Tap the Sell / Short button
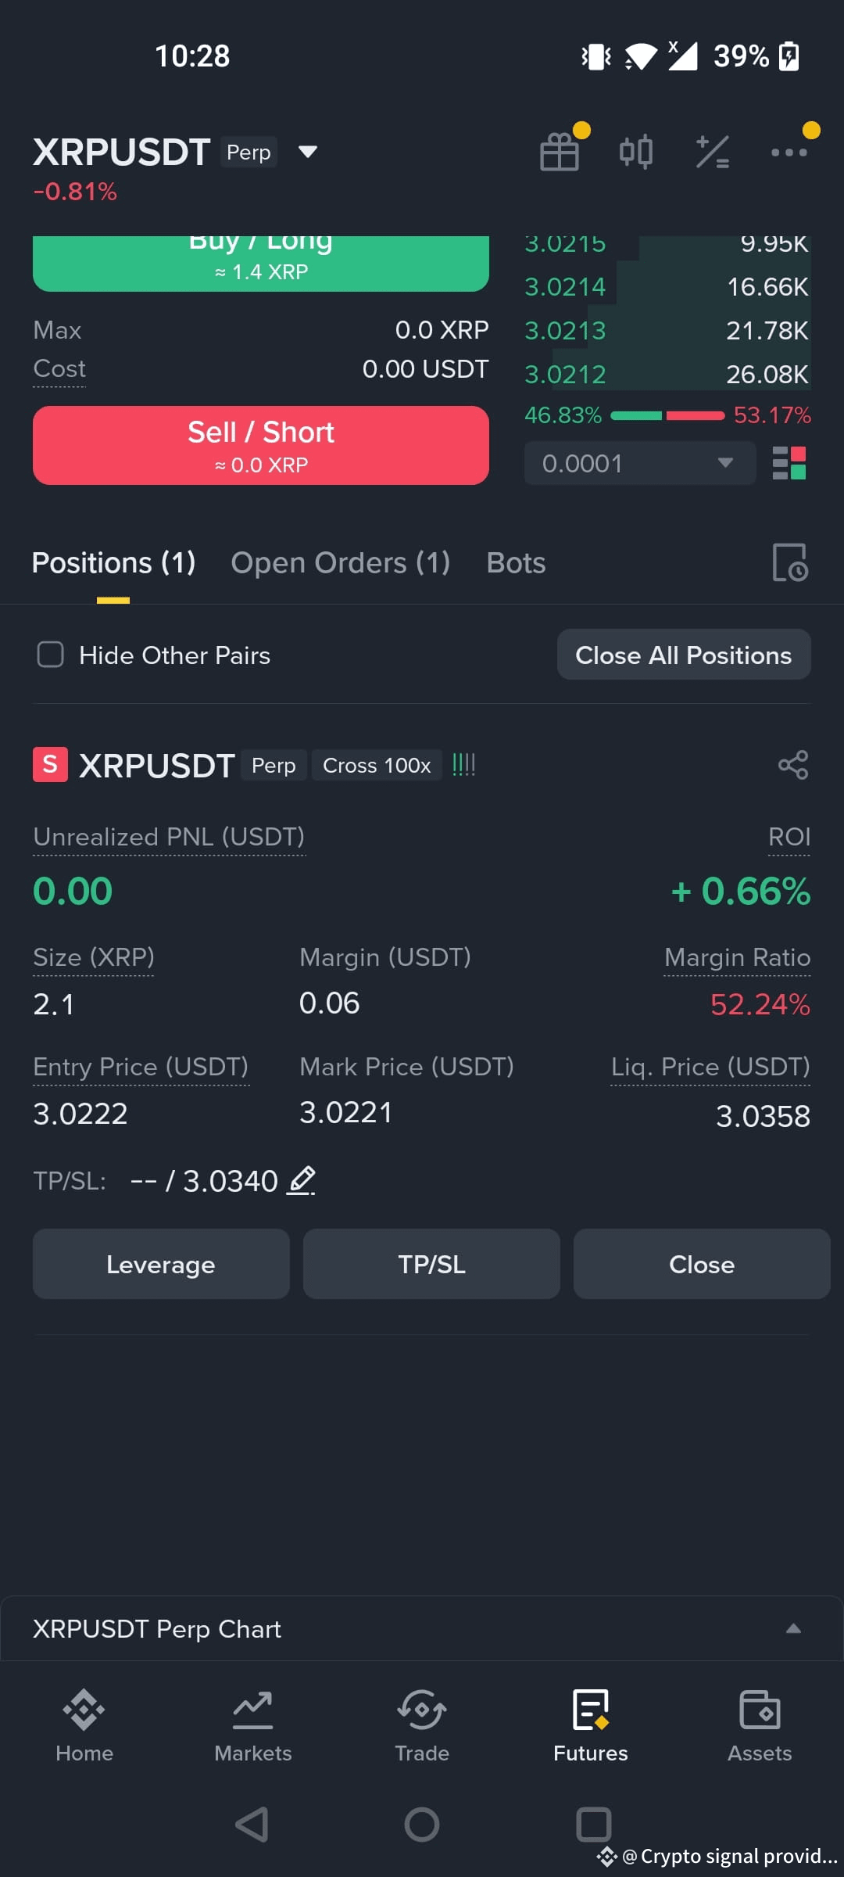The image size is (844, 1877). point(261,445)
